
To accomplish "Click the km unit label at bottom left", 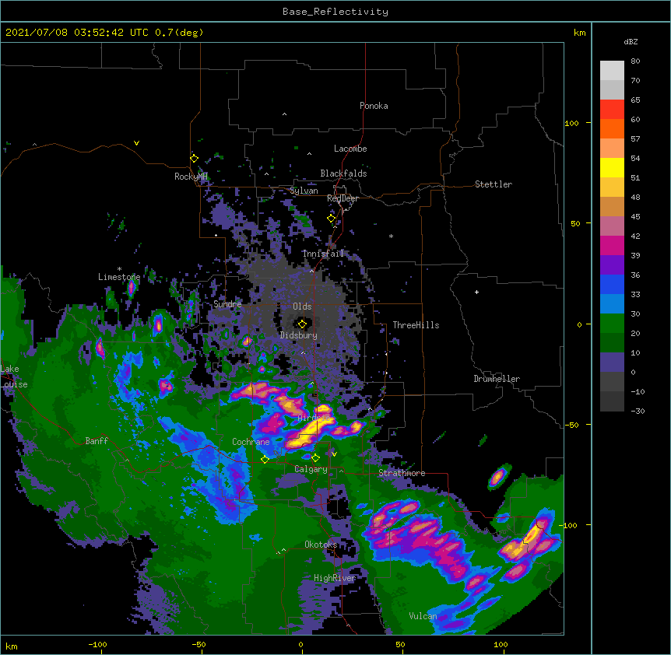I will (x=12, y=646).
